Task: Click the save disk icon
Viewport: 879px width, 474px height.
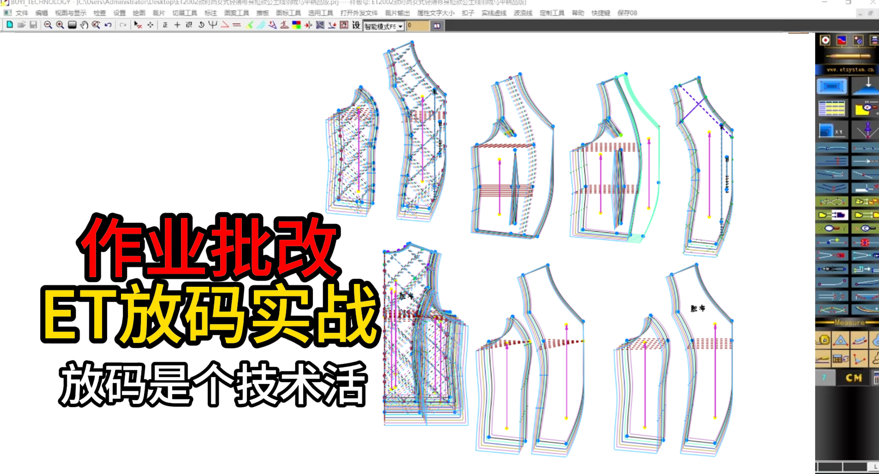Action: (x=33, y=25)
